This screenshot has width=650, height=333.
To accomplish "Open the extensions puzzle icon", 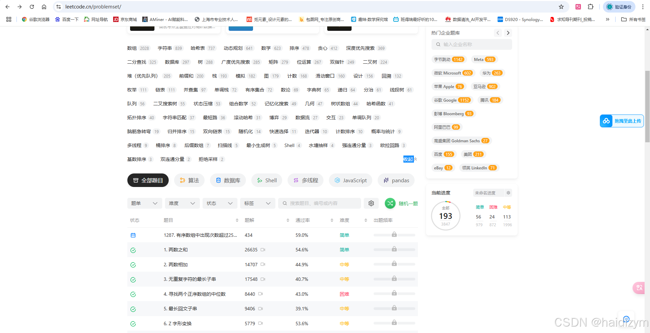I will coord(591,7).
